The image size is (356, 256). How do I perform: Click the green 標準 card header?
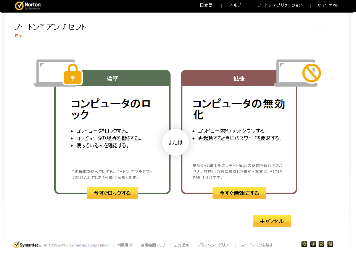113,78
